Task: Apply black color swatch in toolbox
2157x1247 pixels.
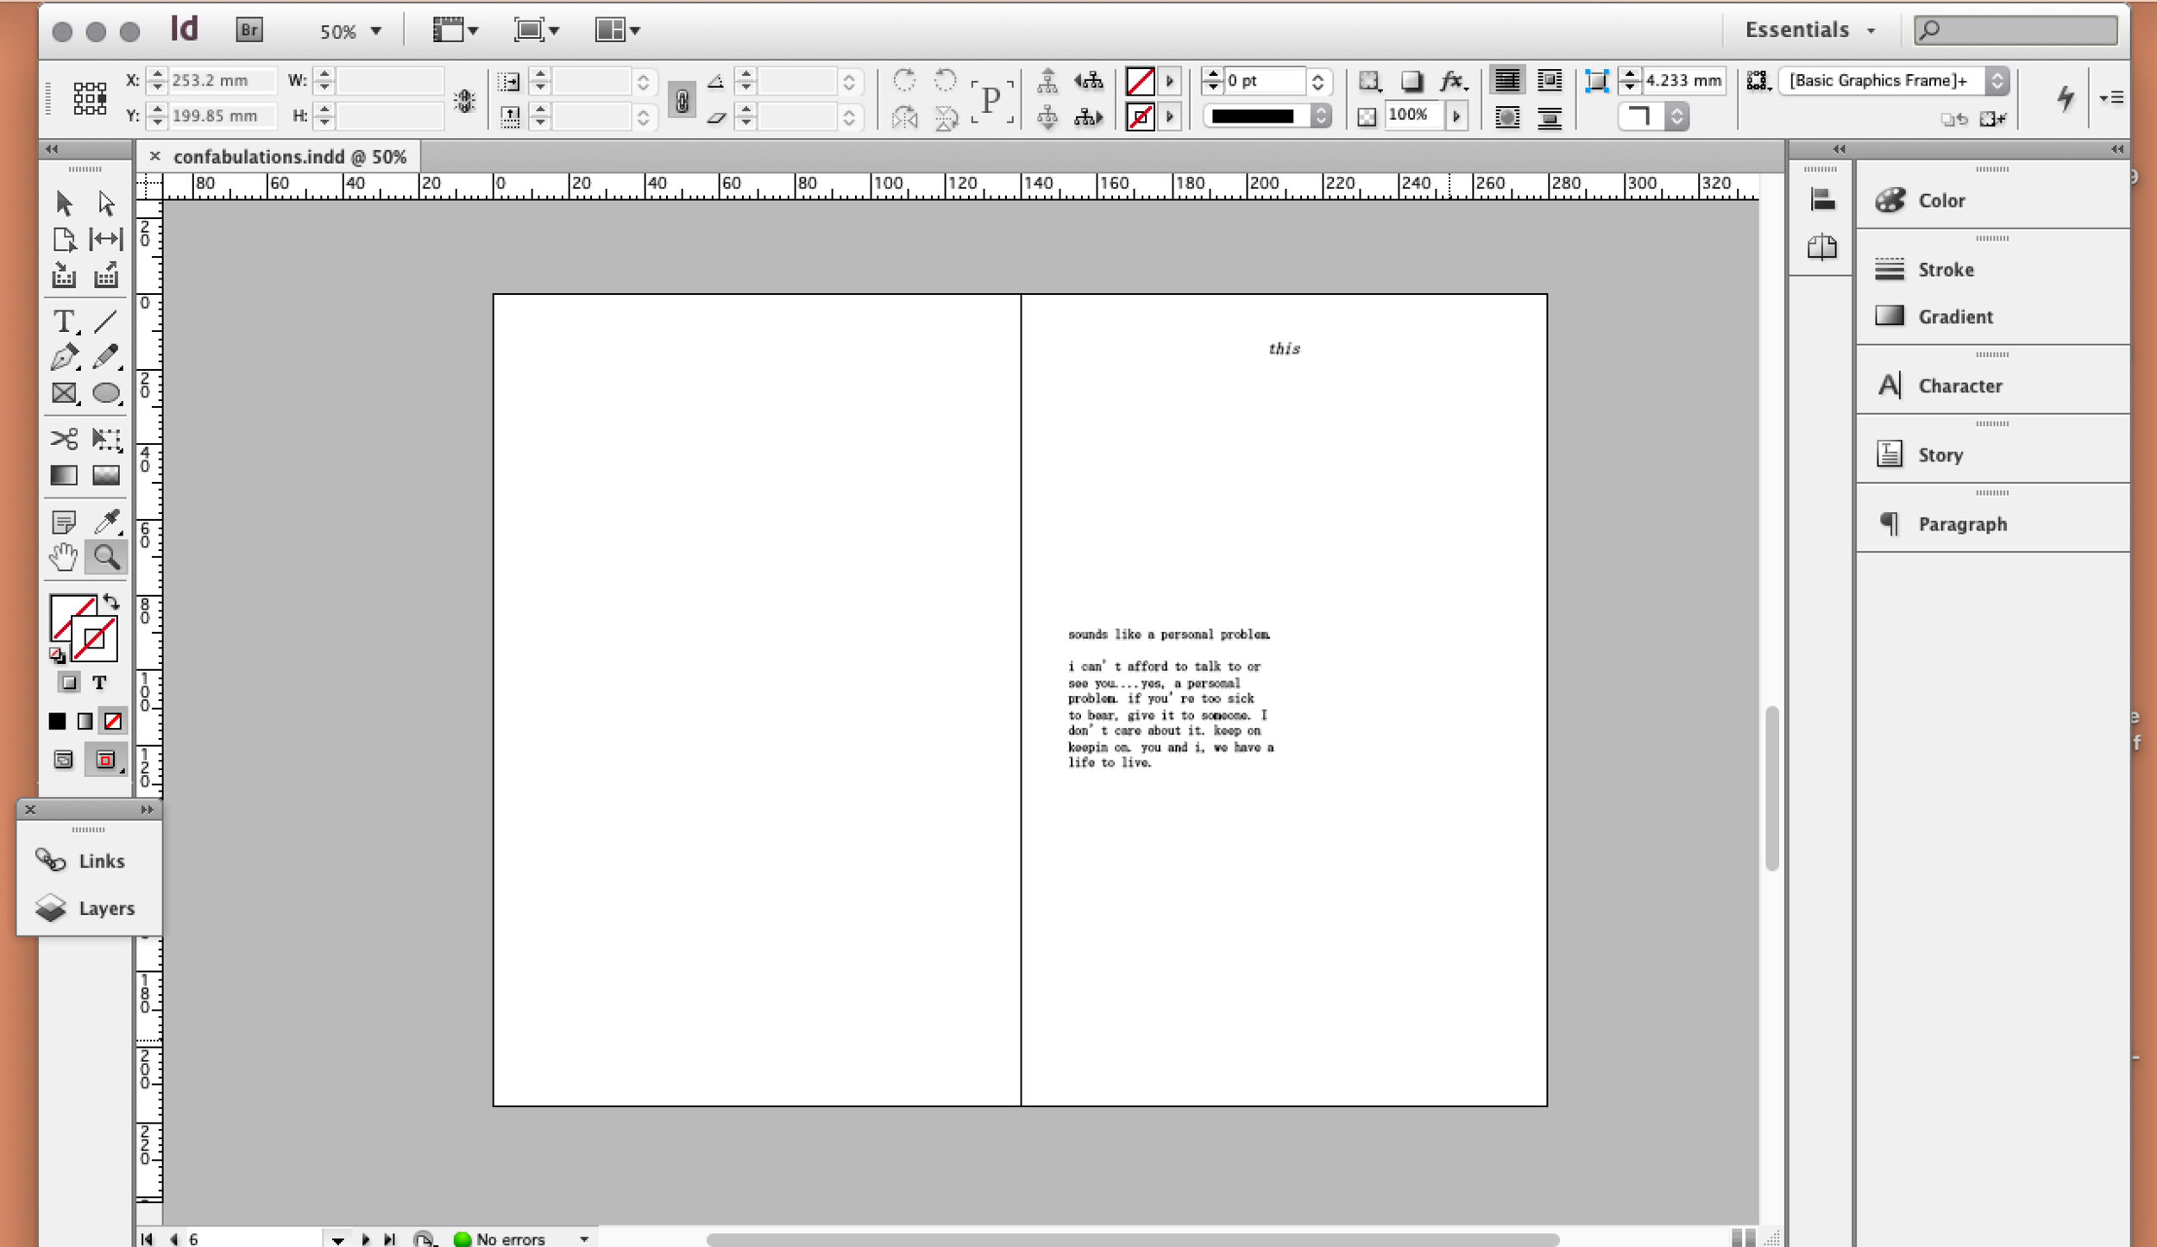Action: tap(57, 721)
